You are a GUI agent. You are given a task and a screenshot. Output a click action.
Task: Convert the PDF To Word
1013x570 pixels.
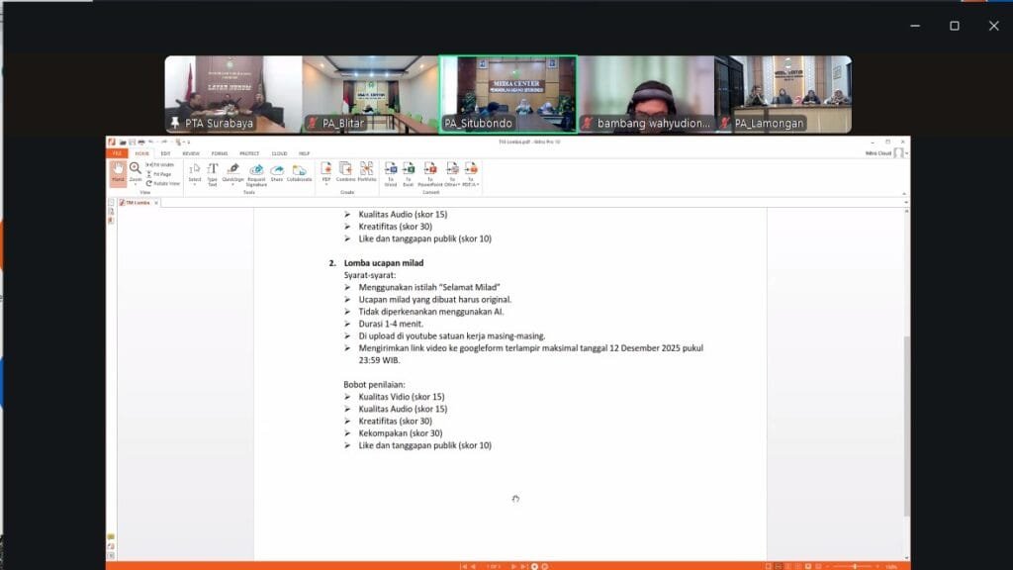[x=390, y=172]
